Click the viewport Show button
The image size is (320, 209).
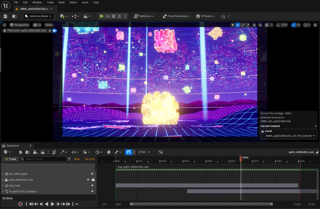coord(49,25)
